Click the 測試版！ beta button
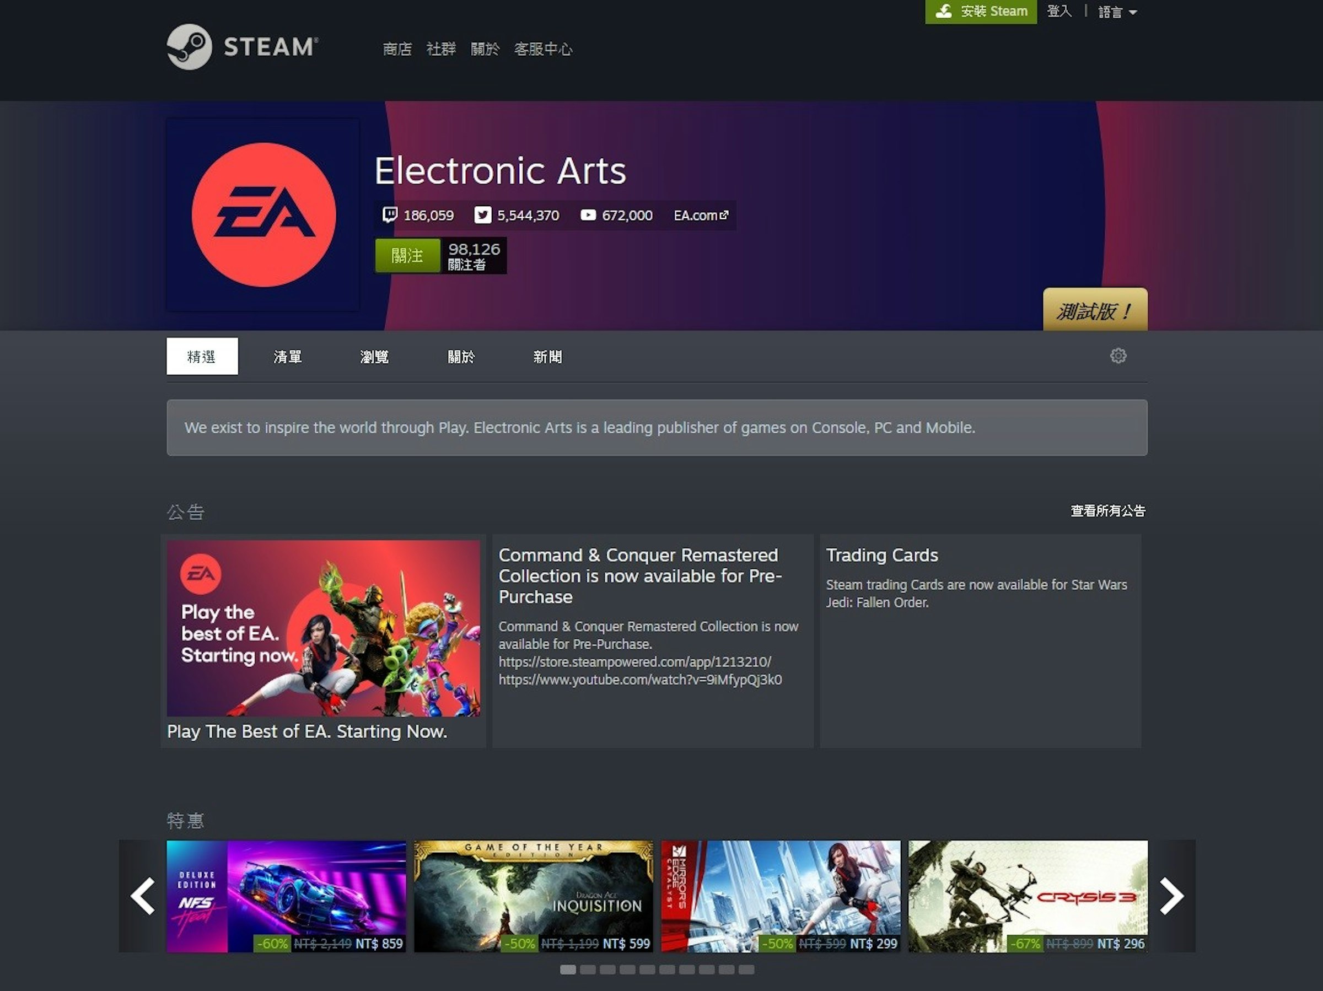Image resolution: width=1323 pixels, height=991 pixels. (1095, 310)
